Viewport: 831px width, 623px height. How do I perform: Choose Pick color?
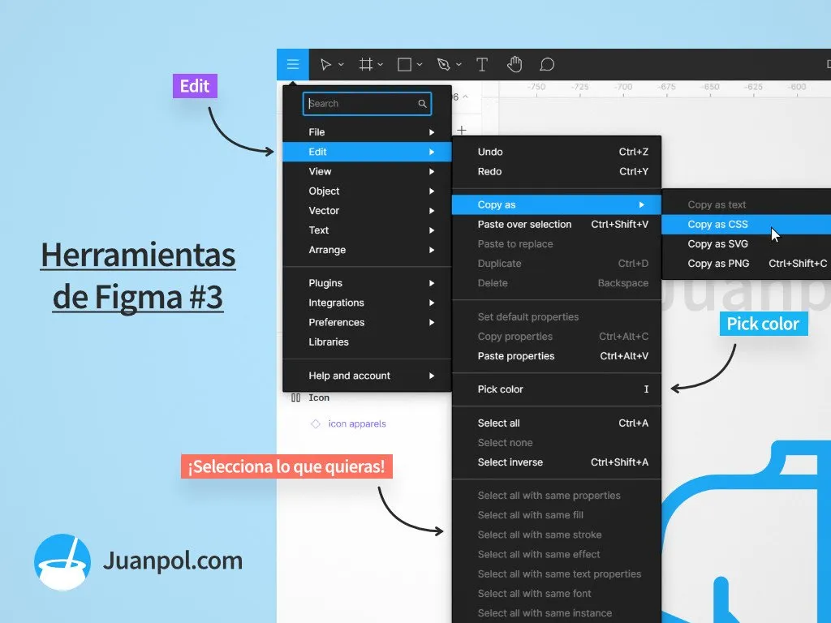pyautogui.click(x=557, y=389)
